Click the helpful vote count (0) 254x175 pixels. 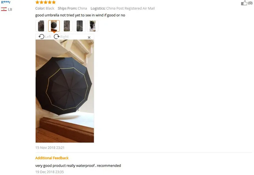250,3
